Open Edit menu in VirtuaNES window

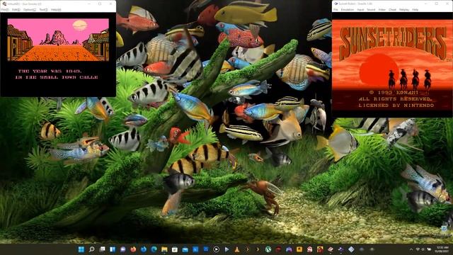click(16, 9)
